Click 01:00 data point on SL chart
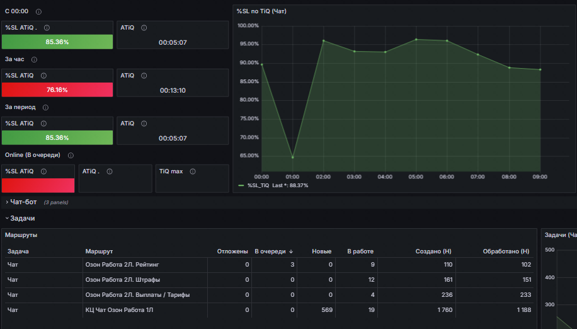 292,158
